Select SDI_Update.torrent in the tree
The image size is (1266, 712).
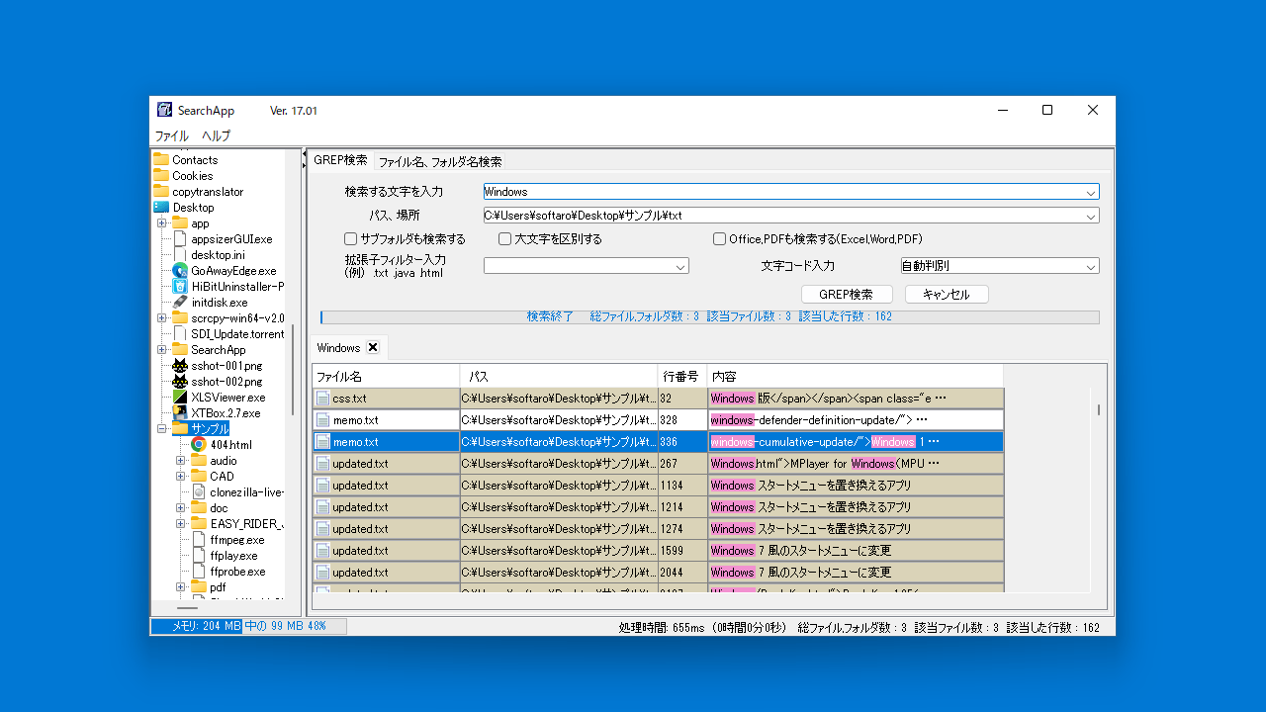point(237,333)
